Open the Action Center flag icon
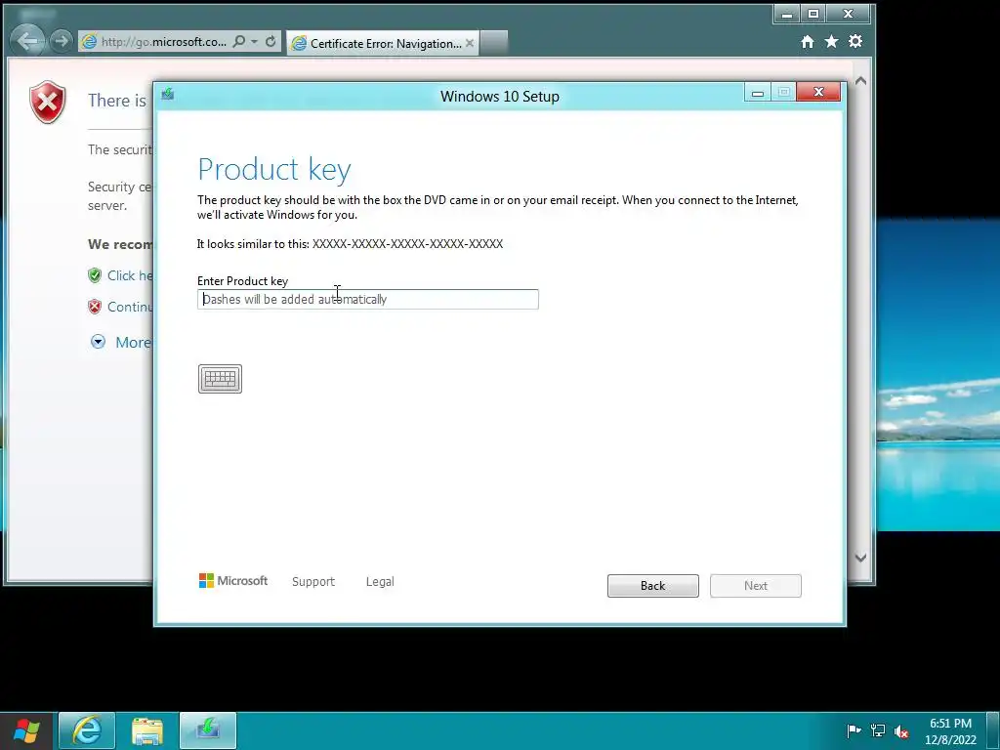Viewport: 1000px width, 750px height. click(854, 730)
